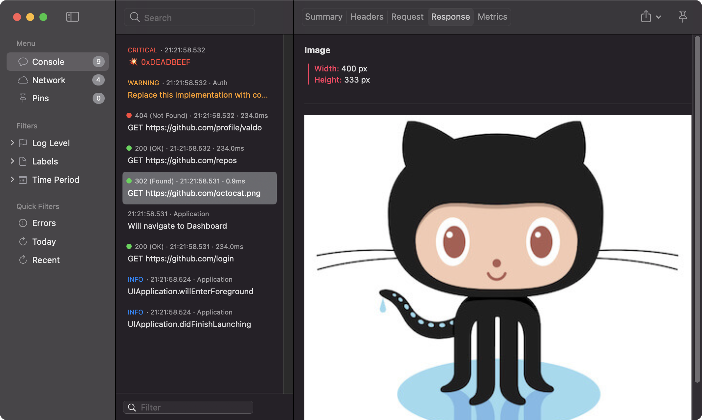
Task: Click the document icon beside Labels
Action: (23, 161)
